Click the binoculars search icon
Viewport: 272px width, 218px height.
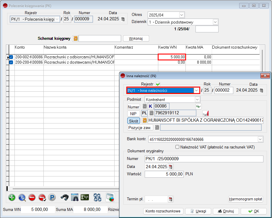pos(64,197)
